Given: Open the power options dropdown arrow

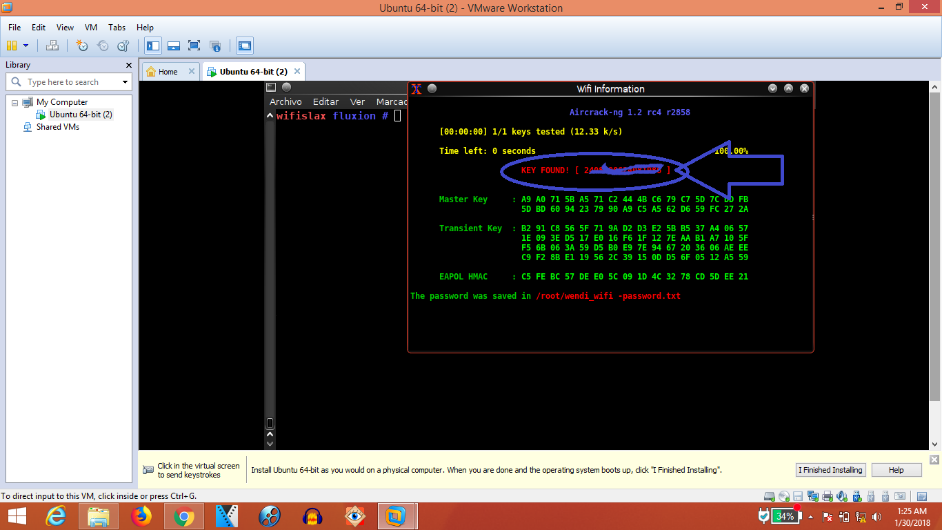Looking at the screenshot, I should point(26,46).
